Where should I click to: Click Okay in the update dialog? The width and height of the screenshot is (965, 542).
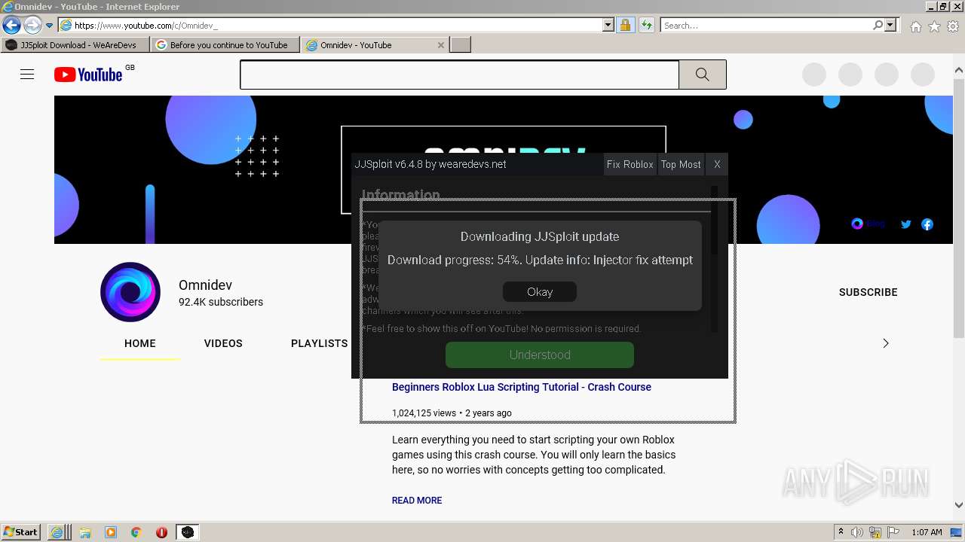[540, 292]
